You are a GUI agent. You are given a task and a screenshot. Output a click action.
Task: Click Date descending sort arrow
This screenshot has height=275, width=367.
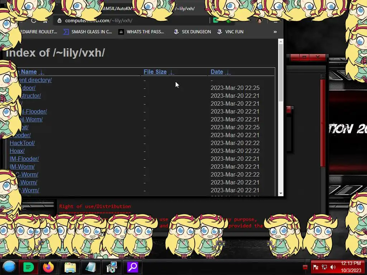[228, 72]
